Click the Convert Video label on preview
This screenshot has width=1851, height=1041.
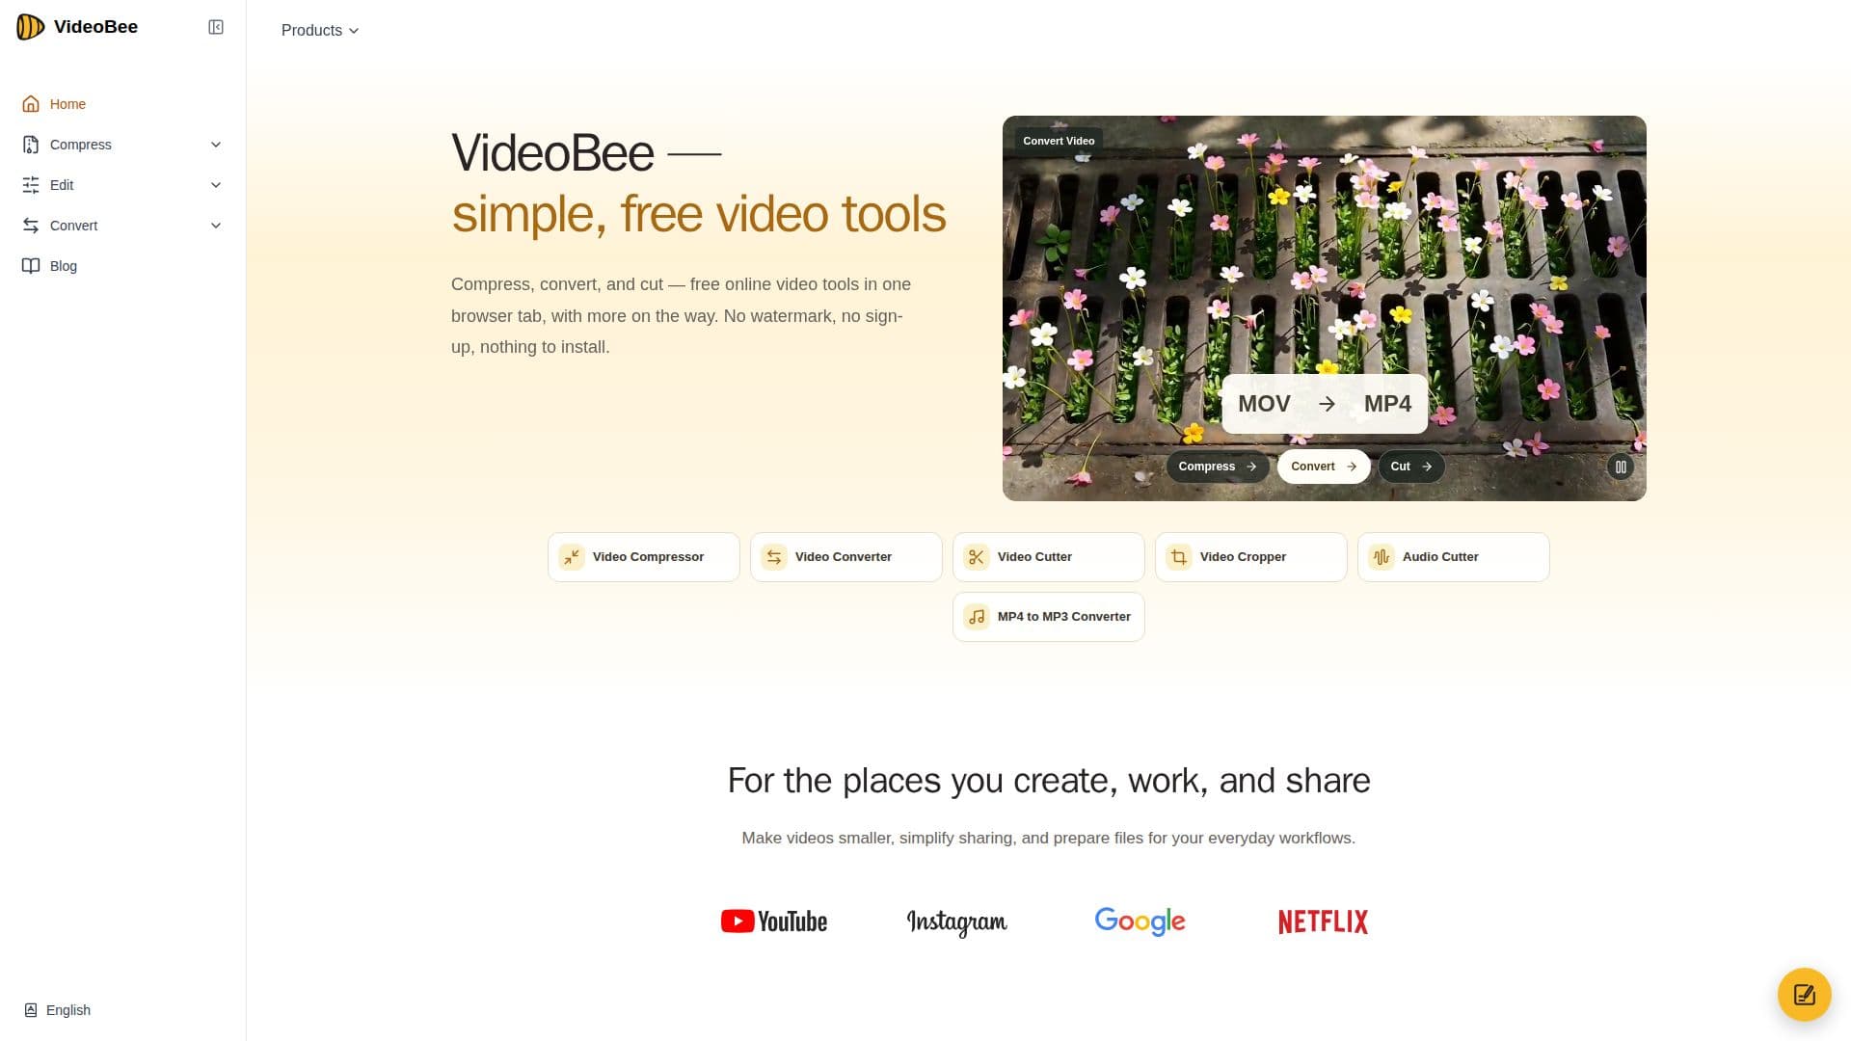(x=1059, y=141)
